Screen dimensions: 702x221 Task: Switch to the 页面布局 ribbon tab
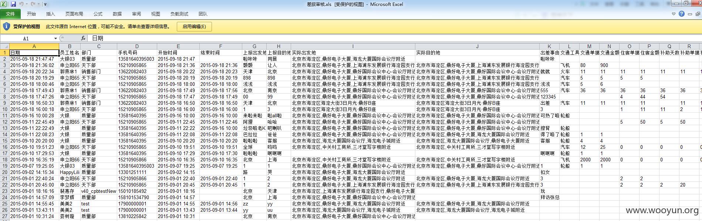(x=74, y=14)
